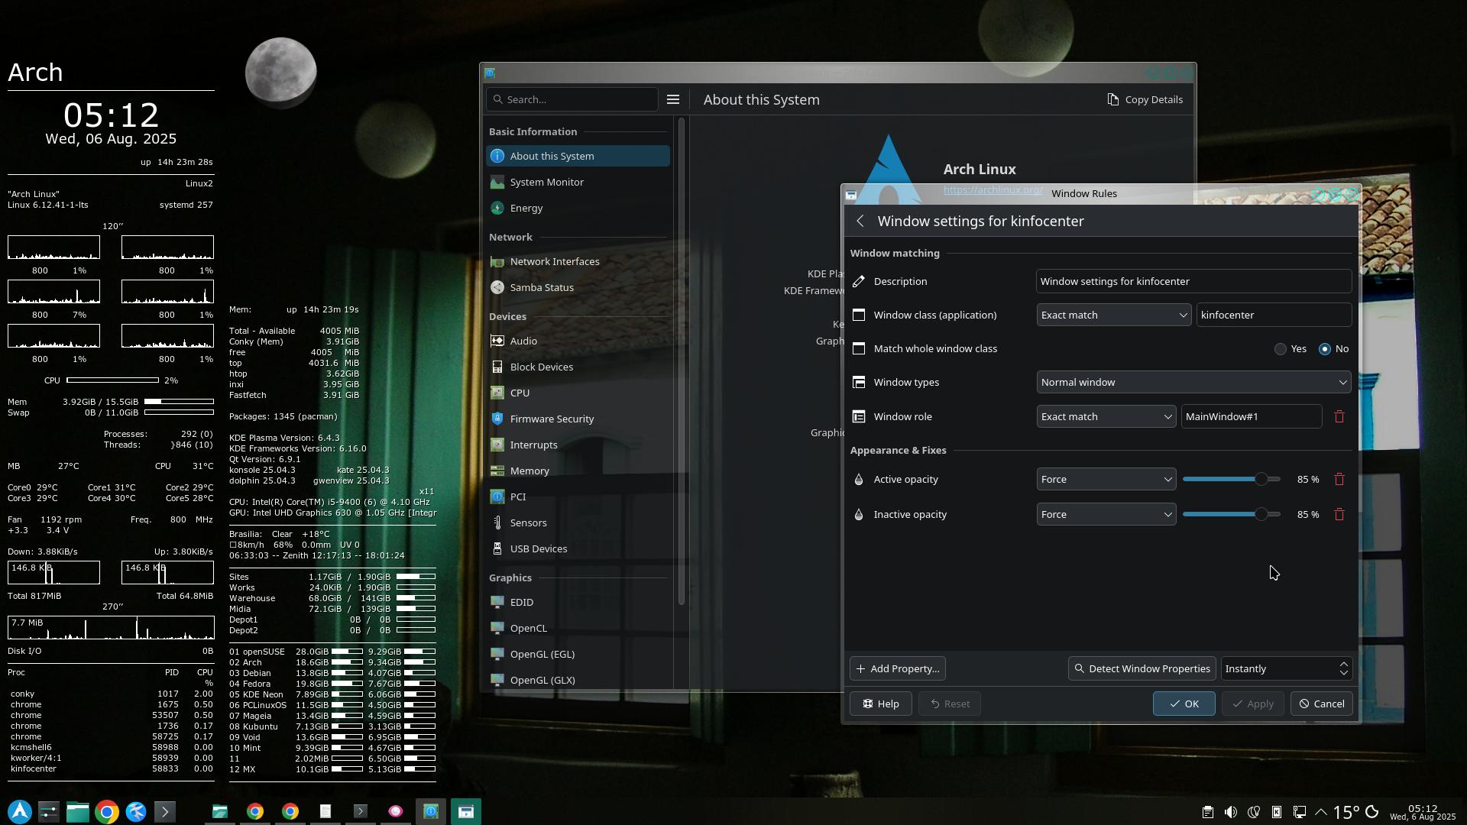1467x825 pixels.
Task: Open the clipboard tray icon
Action: [1207, 812]
